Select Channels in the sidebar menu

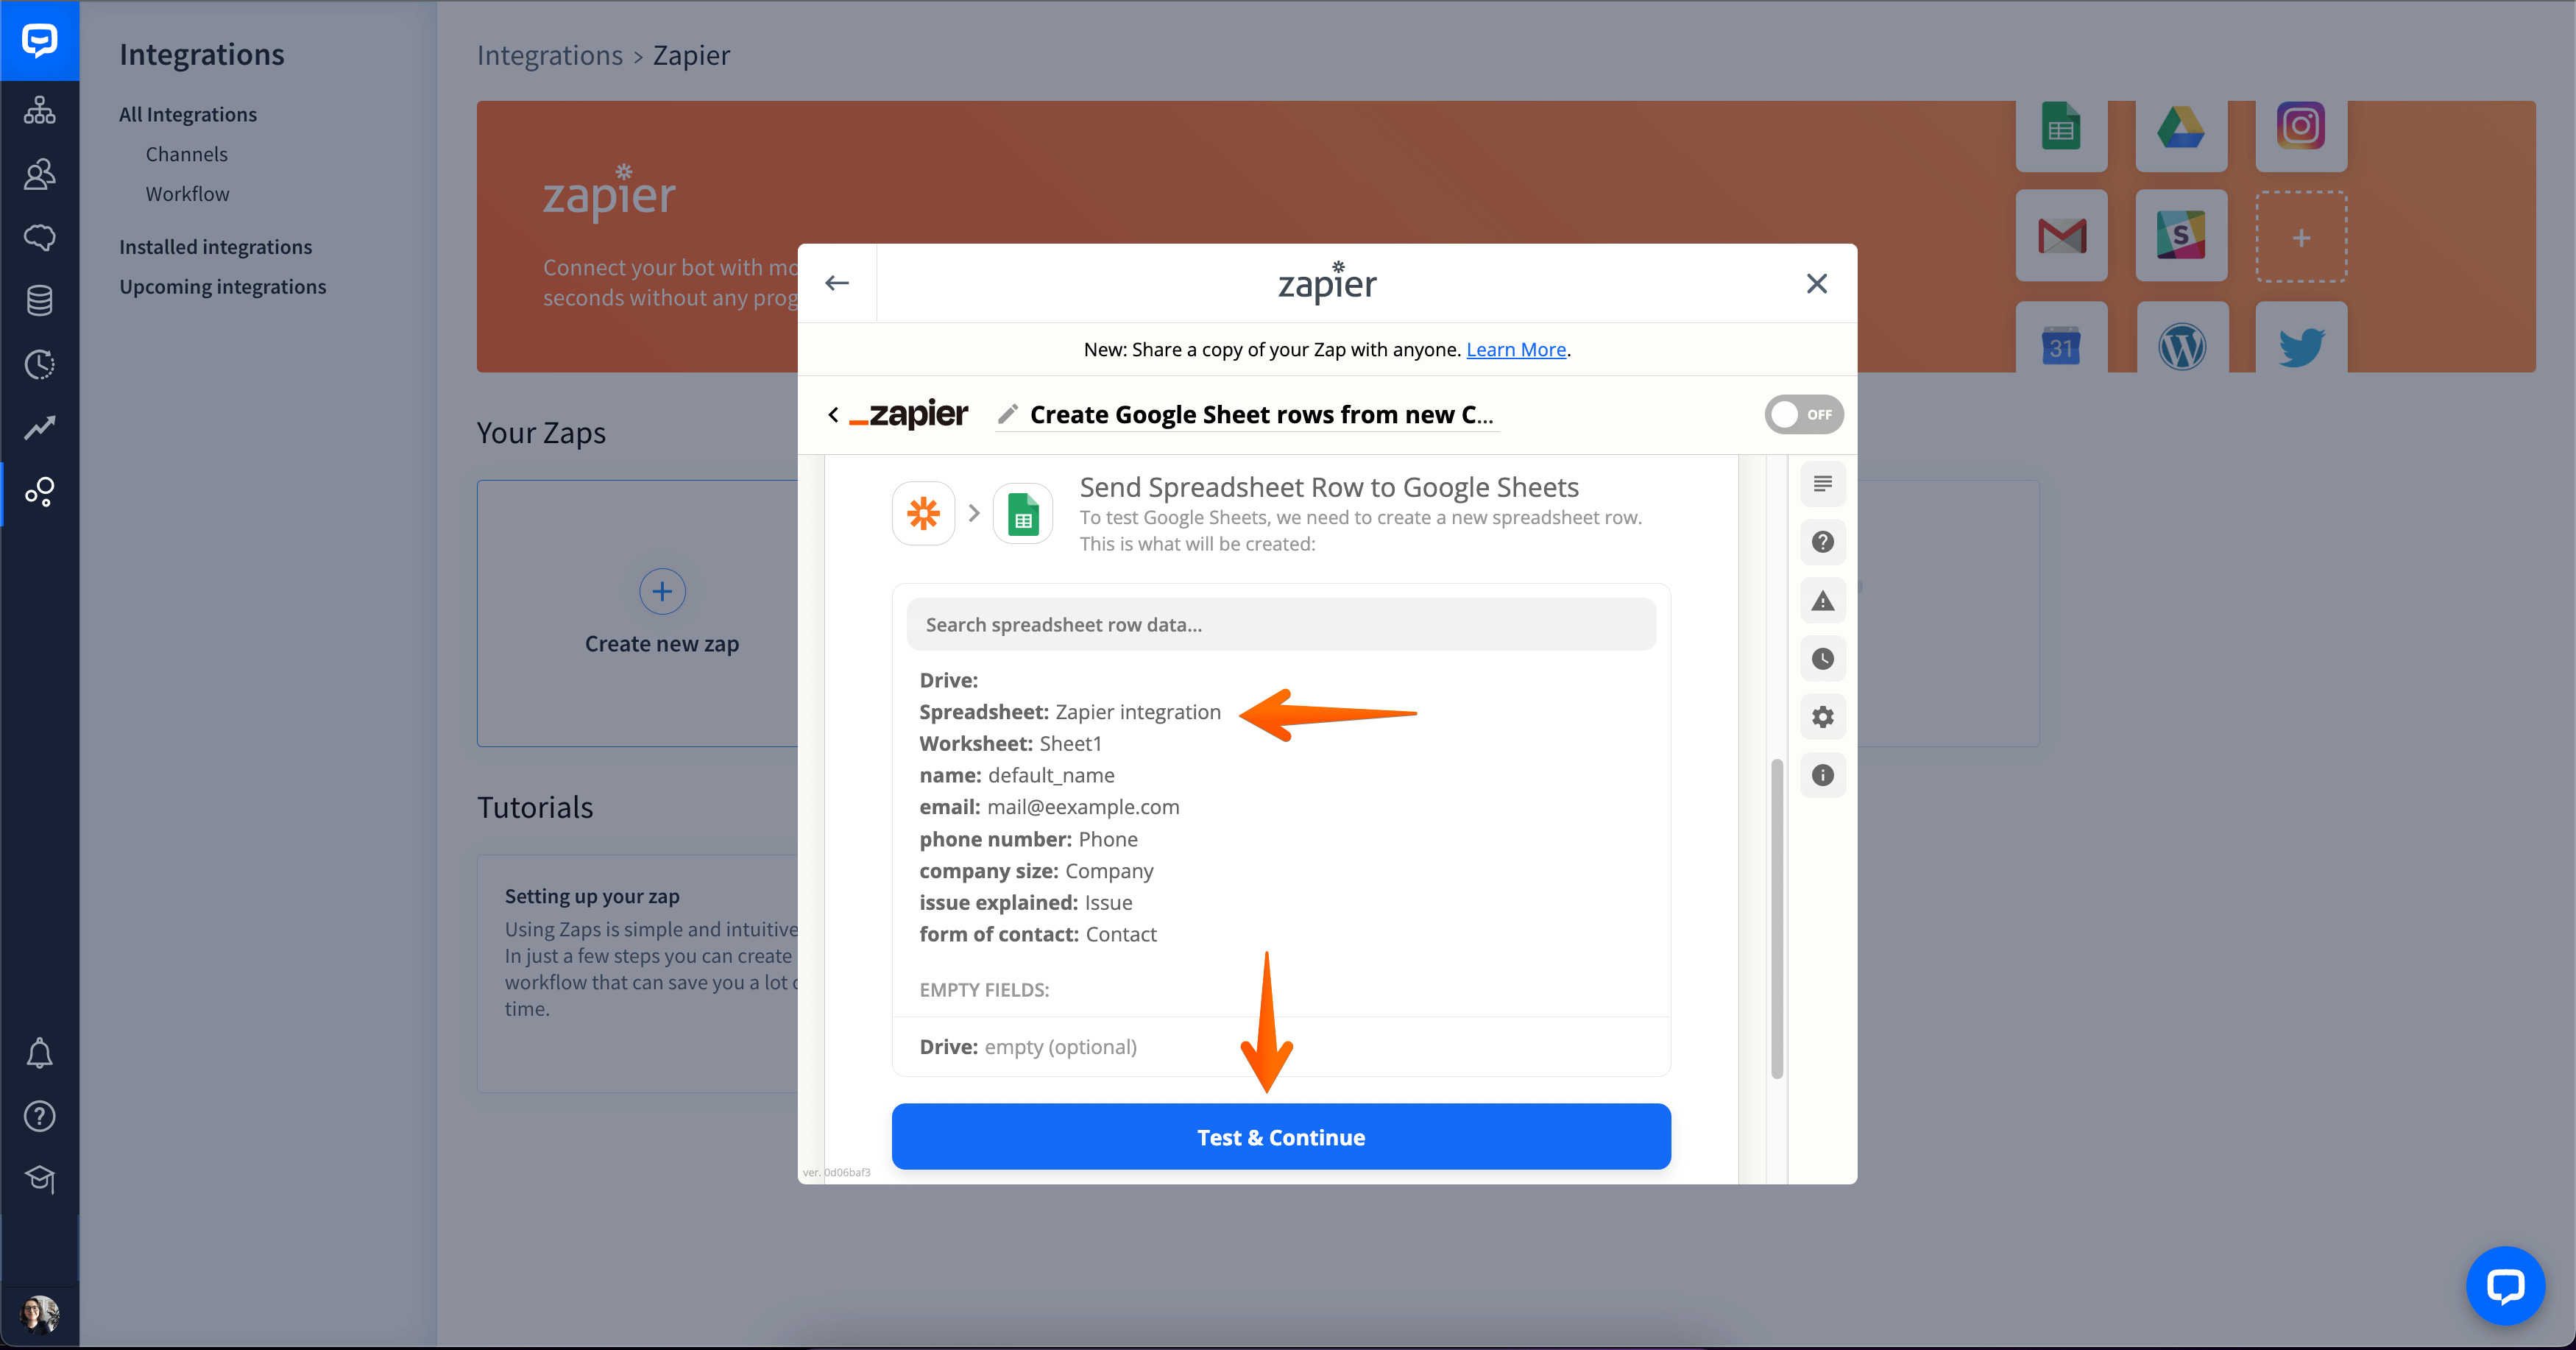click(x=187, y=154)
